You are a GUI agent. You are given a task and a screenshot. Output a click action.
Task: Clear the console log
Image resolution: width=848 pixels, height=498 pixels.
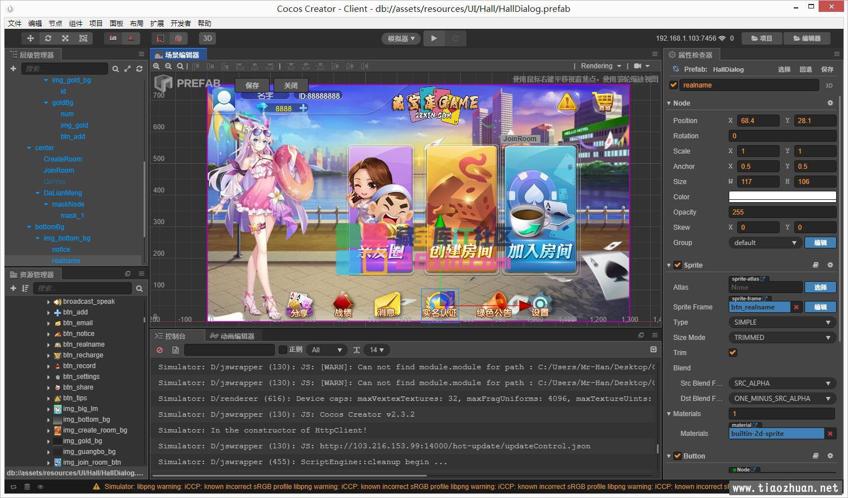click(160, 350)
